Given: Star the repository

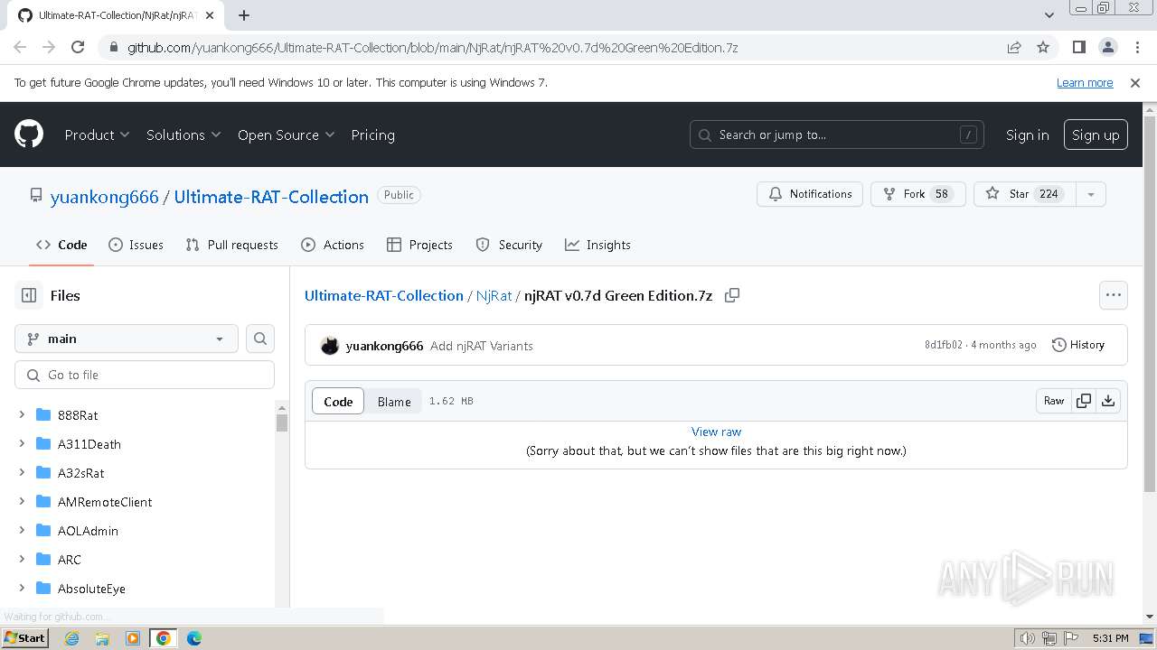Looking at the screenshot, I should point(1025,194).
